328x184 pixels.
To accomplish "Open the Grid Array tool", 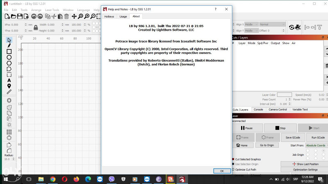I will pyautogui.click(x=9, y=132).
